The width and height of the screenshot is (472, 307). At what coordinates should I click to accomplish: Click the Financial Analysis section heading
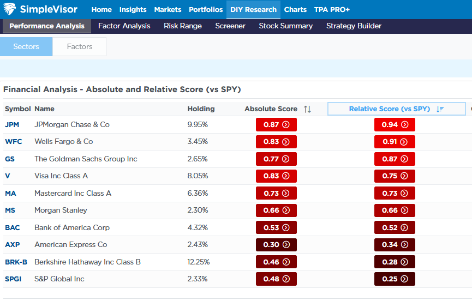122,89
